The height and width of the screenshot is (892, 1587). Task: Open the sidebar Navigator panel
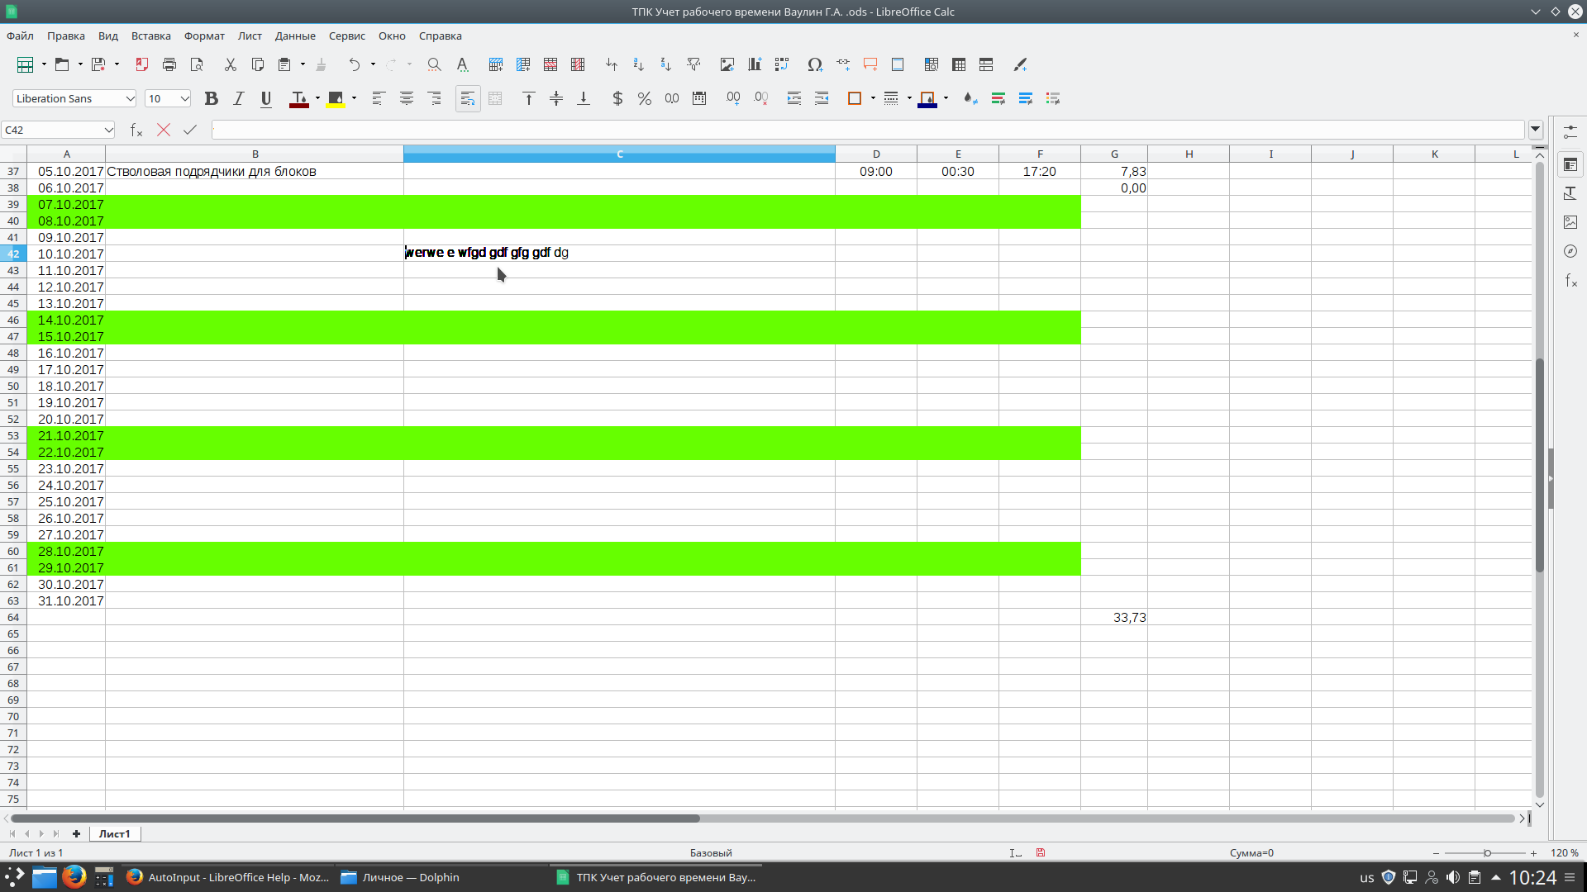[x=1570, y=251]
